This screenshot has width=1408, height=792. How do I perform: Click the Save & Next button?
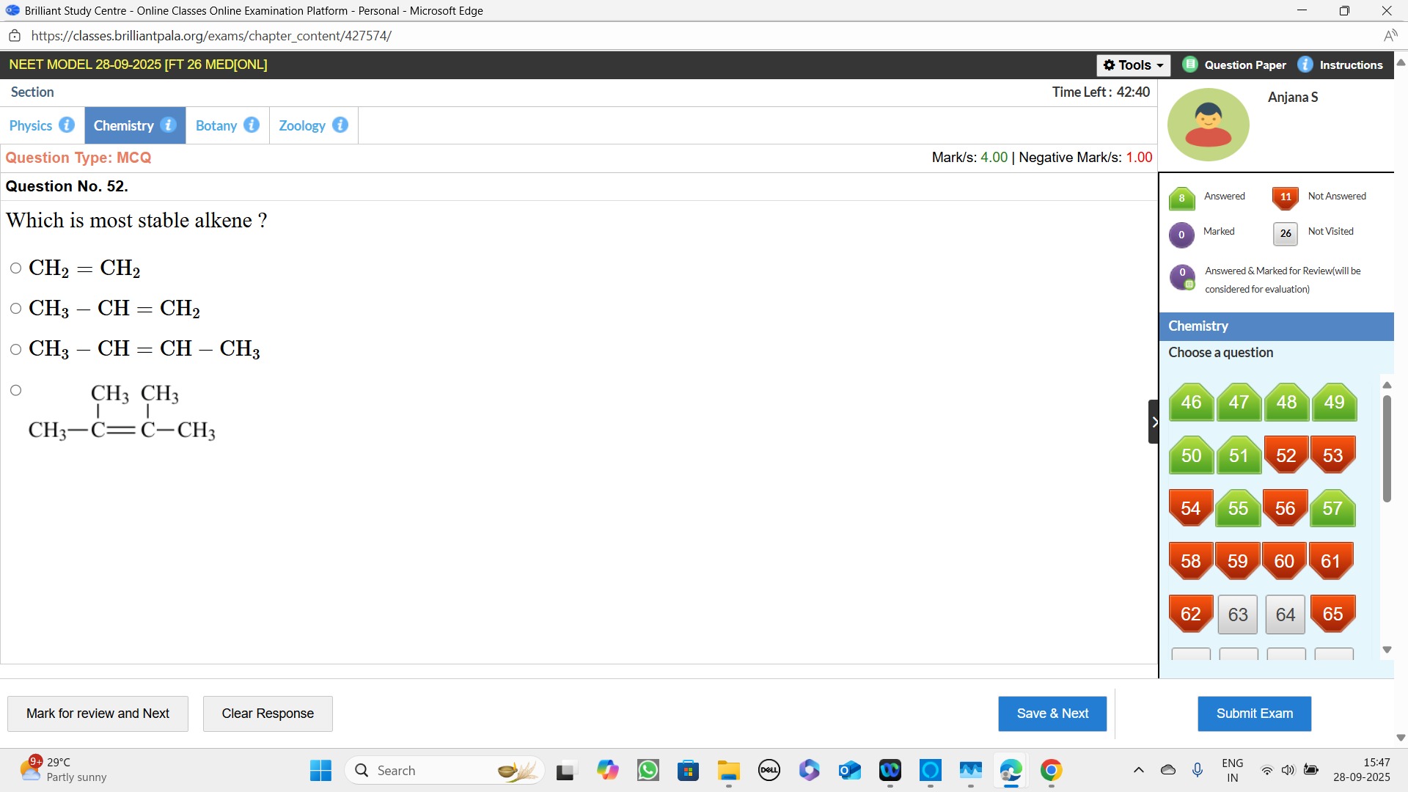(x=1052, y=714)
